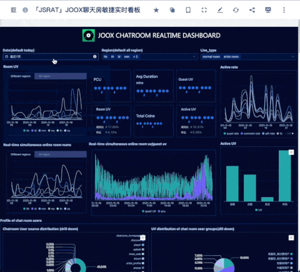Click 'Profile of chat room users' heading
The height and width of the screenshot is (272, 300).
point(21,221)
